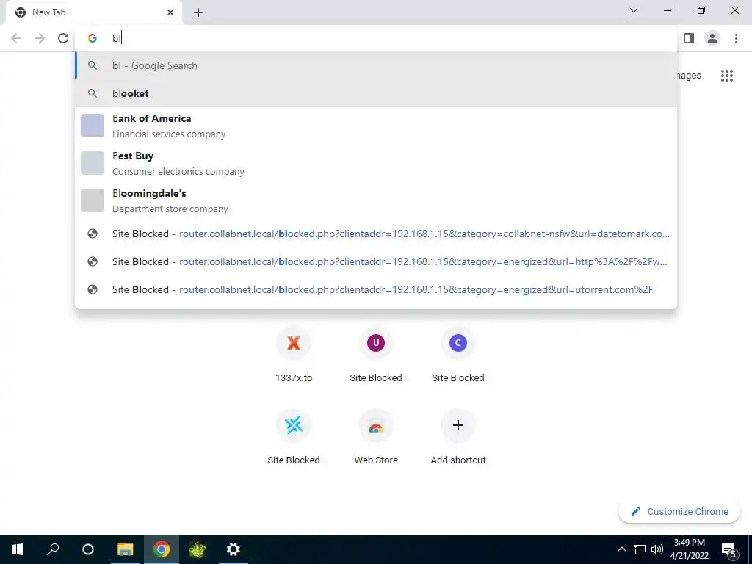The image size is (752, 564).
Task: Open Site Blocked entry ending with http%3A%2F%2Fw
Action: pyautogui.click(x=376, y=262)
